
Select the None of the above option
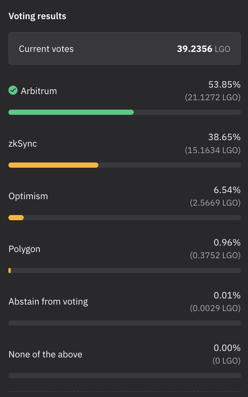click(45, 354)
